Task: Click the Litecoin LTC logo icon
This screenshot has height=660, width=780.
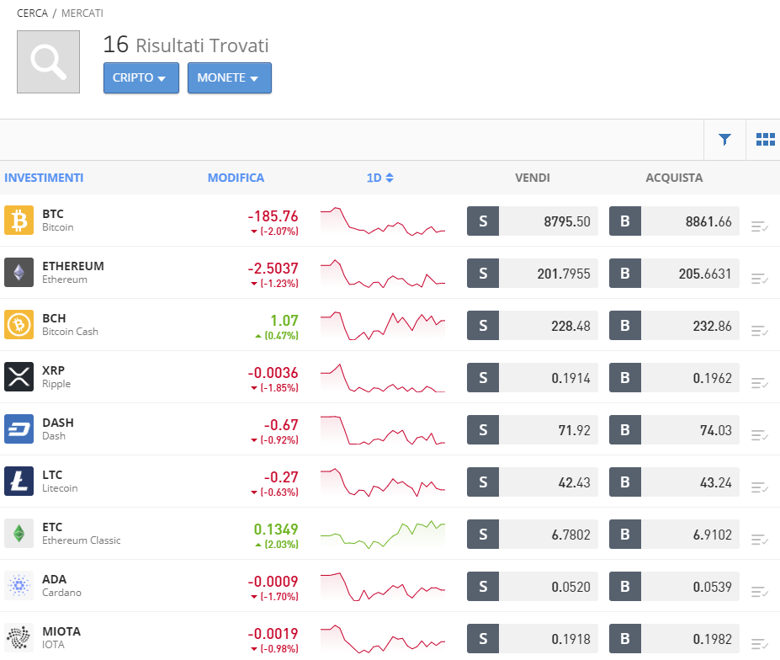Action: tap(19, 482)
